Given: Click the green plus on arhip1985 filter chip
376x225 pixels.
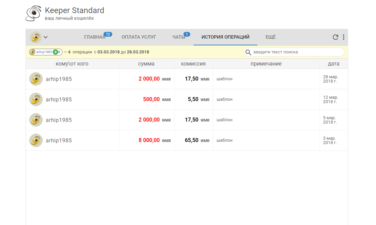Looking at the screenshot, I should coord(55,52).
